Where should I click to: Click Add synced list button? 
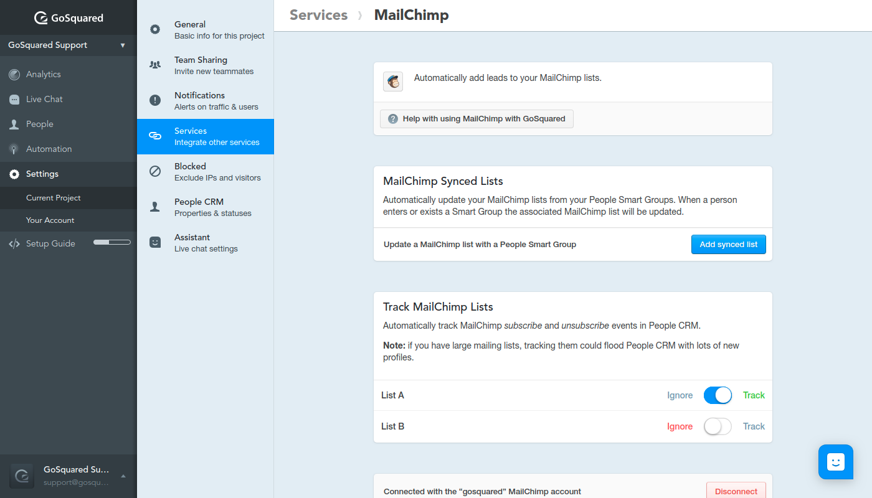click(x=728, y=245)
